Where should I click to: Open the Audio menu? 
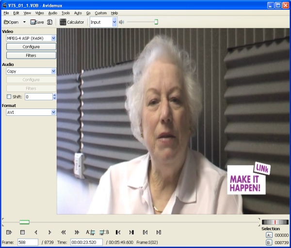click(x=53, y=13)
